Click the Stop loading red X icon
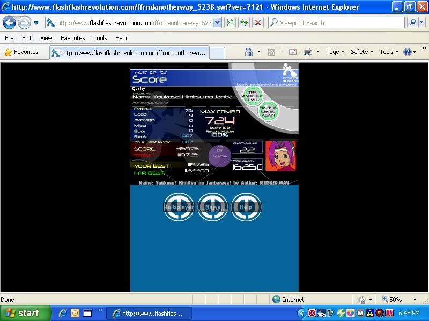 (x=258, y=23)
